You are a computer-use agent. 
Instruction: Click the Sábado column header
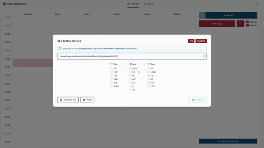tap(177, 14)
